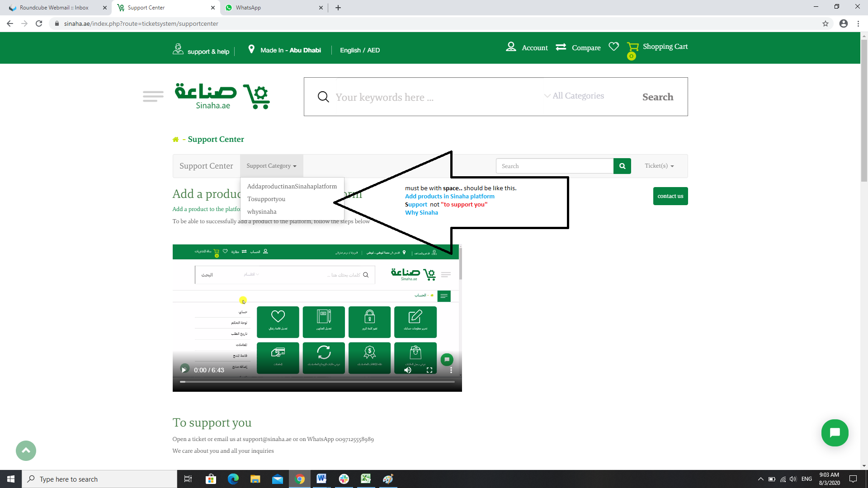Open the English / AED language selector
This screenshot has height=488, width=868.
[360, 50]
